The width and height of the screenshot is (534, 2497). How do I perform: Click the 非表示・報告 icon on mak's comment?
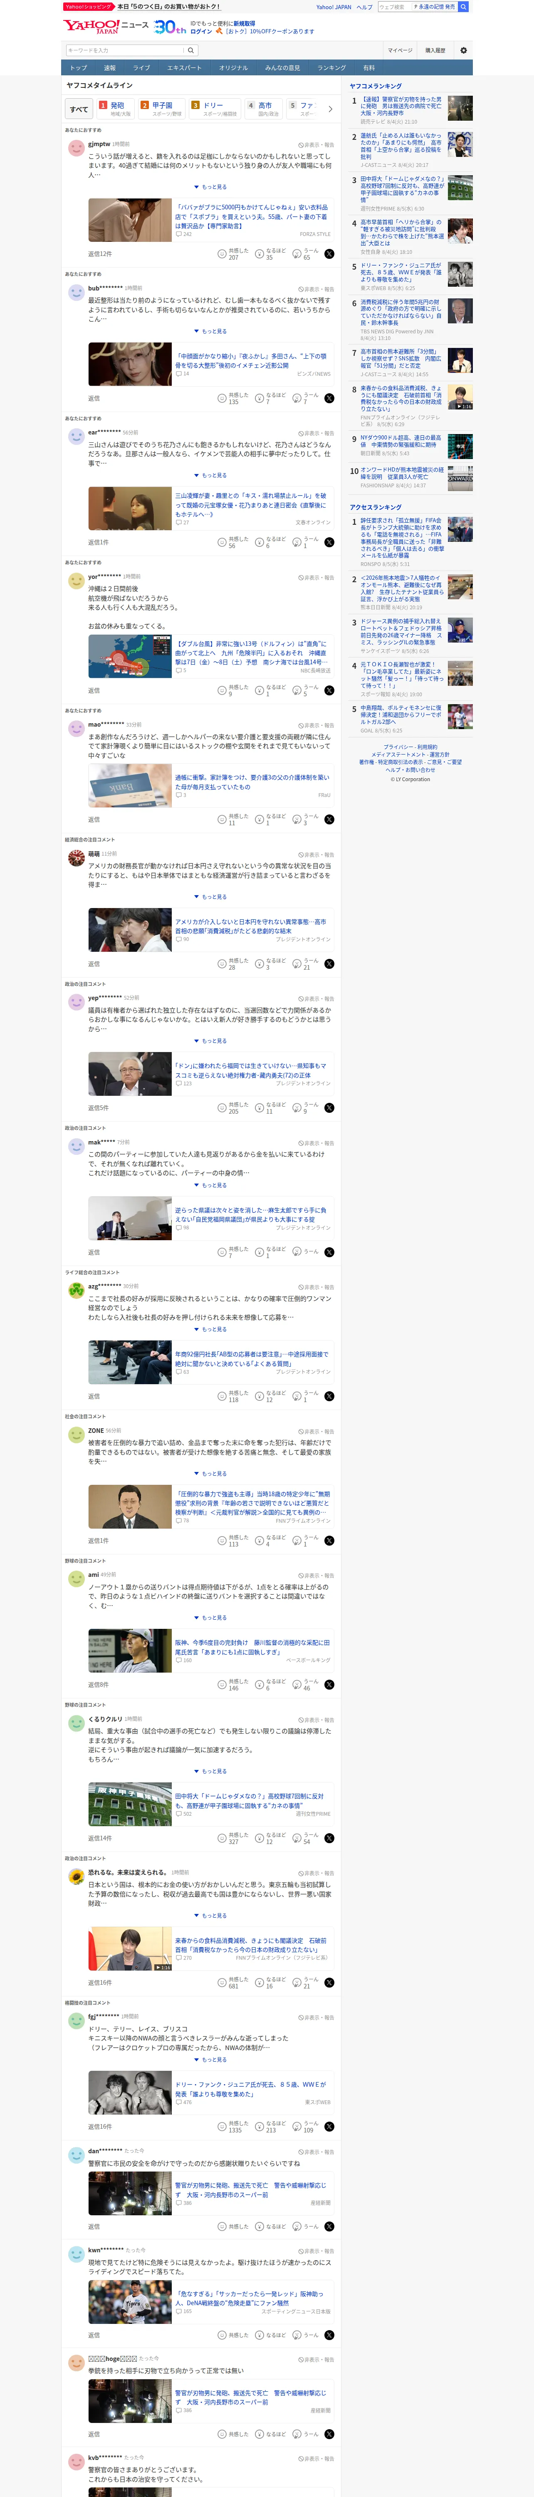(x=317, y=1143)
